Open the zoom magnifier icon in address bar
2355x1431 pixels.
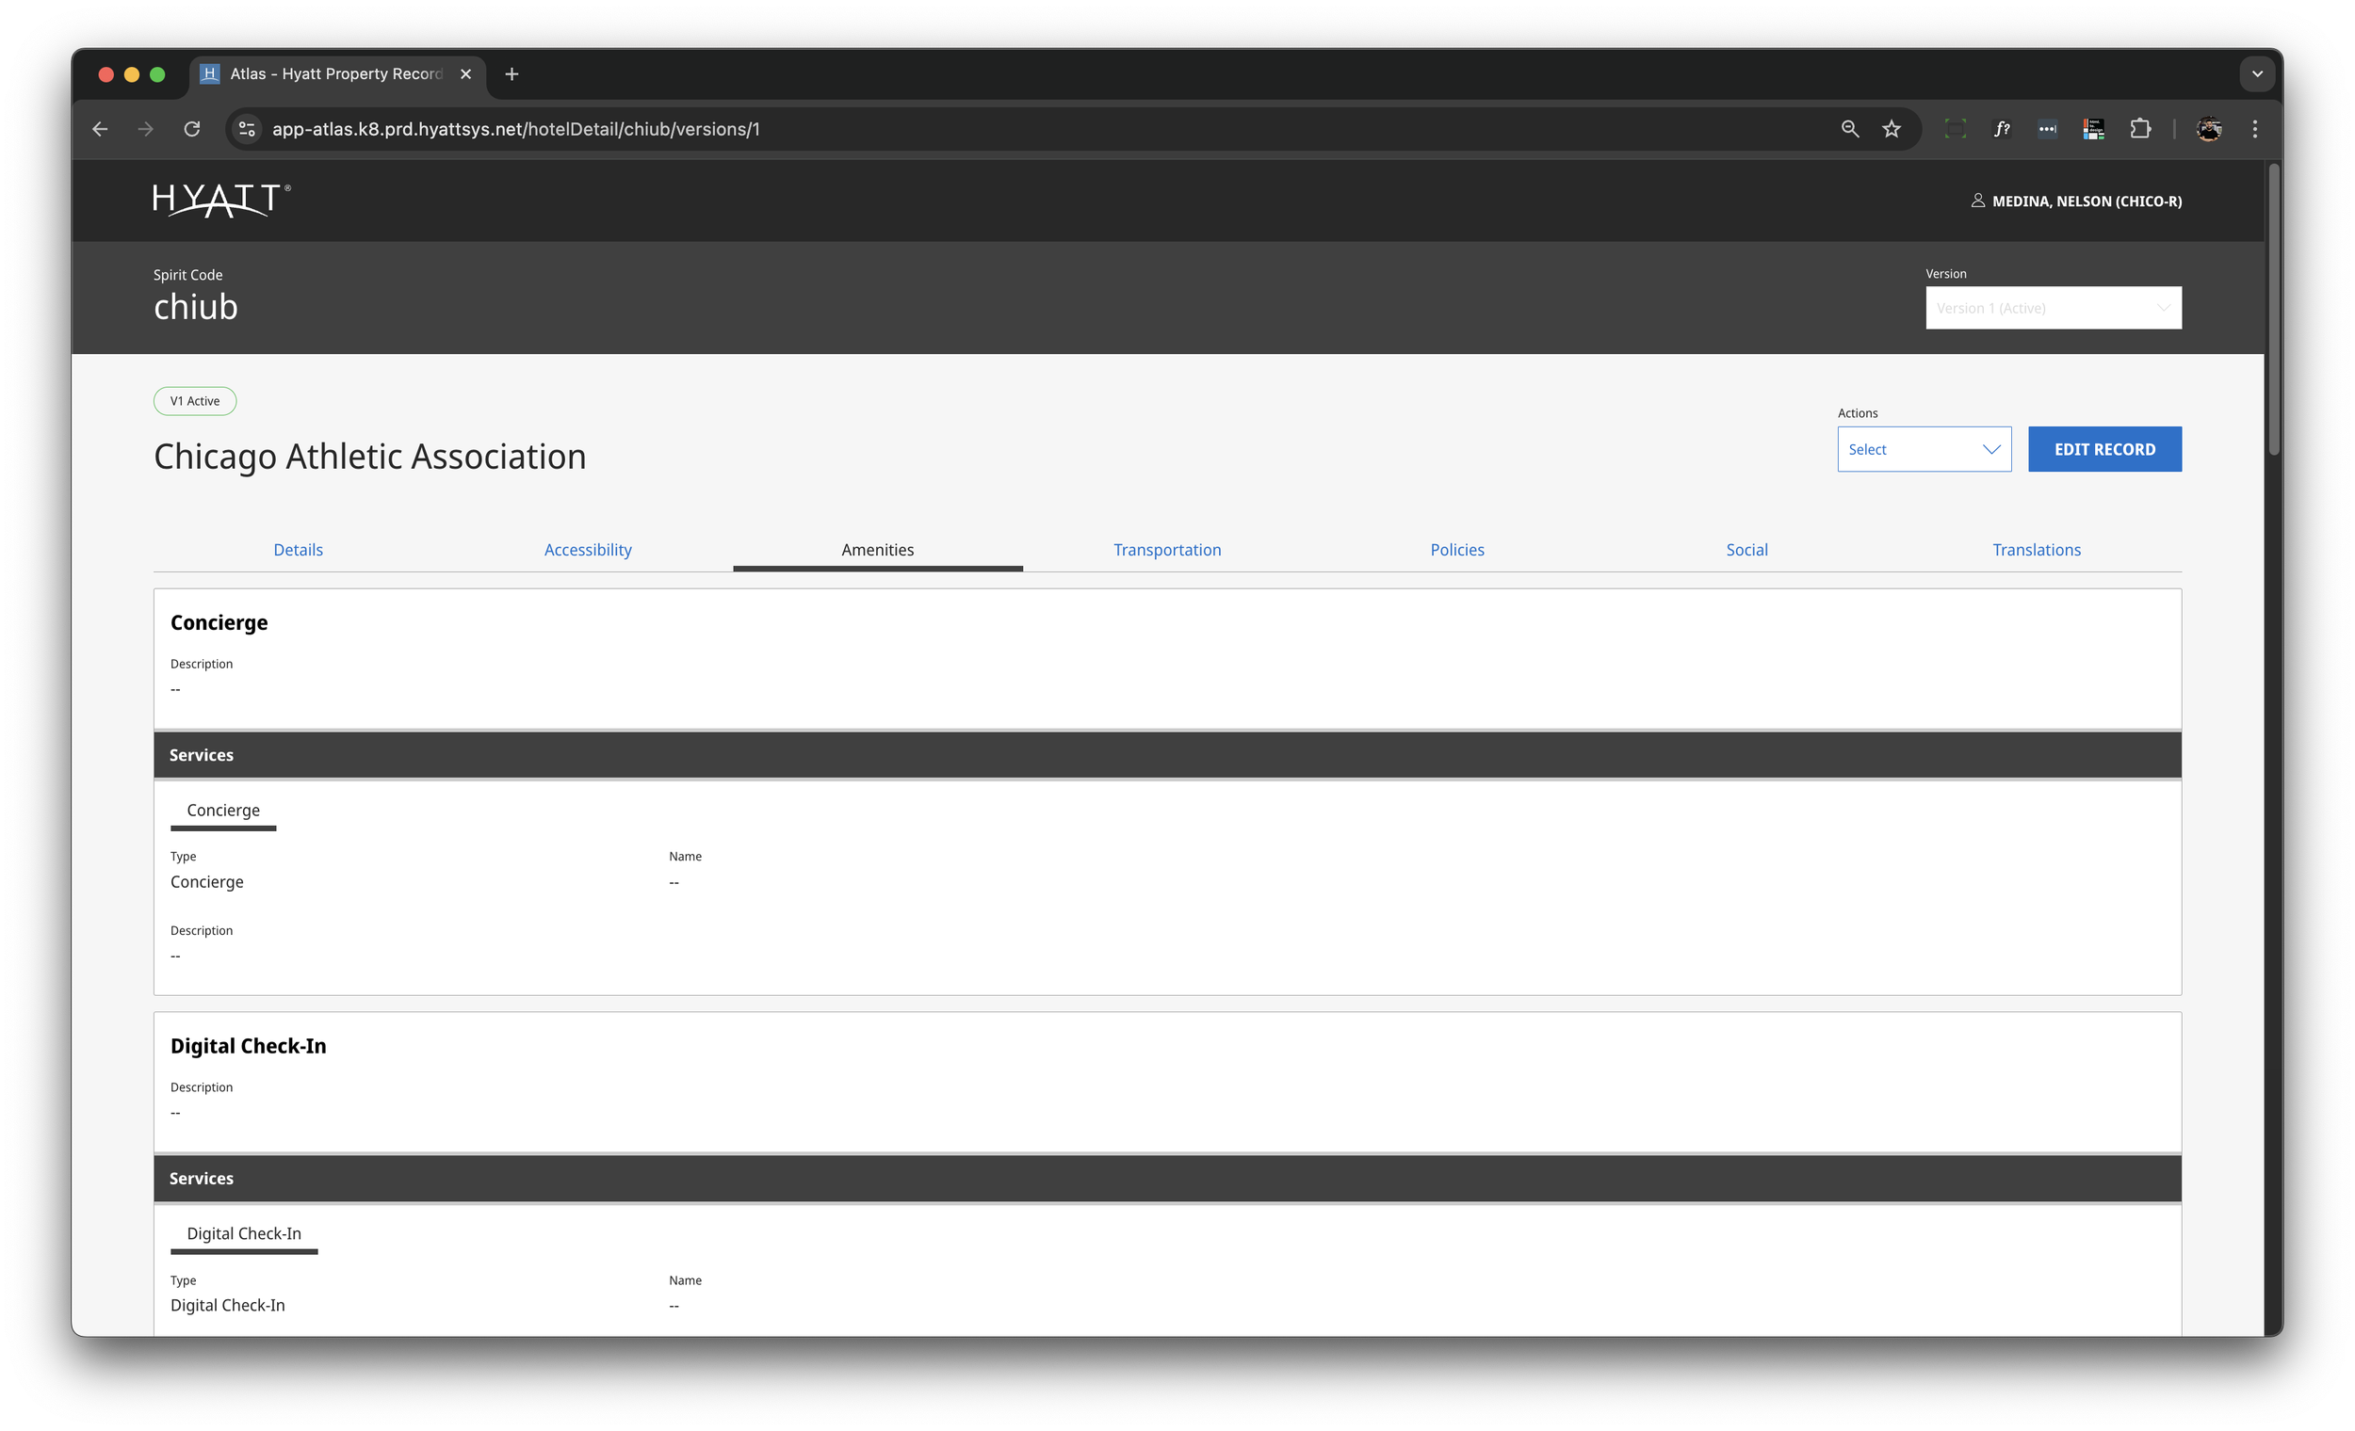coord(1849,129)
